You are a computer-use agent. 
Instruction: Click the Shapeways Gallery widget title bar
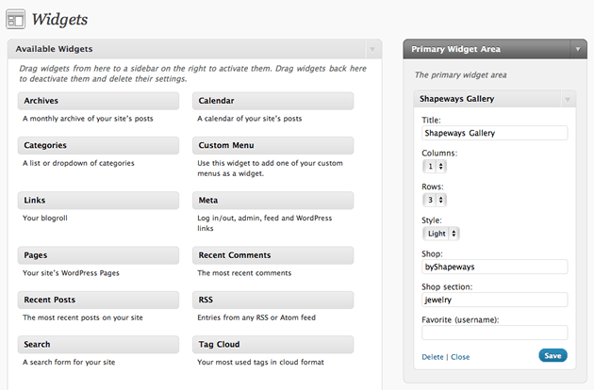[495, 99]
